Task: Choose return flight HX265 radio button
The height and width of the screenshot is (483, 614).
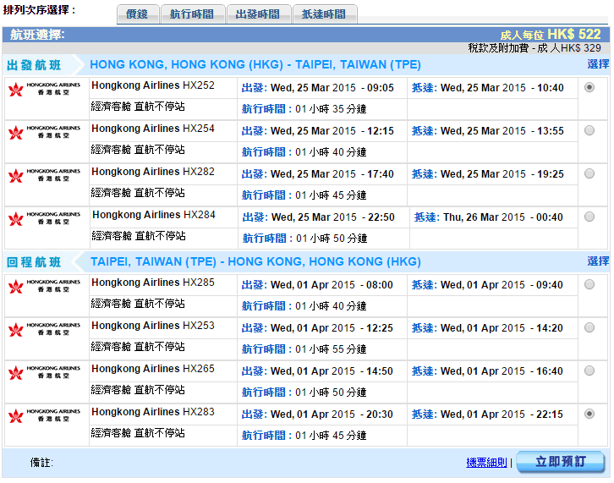Action: 589,370
